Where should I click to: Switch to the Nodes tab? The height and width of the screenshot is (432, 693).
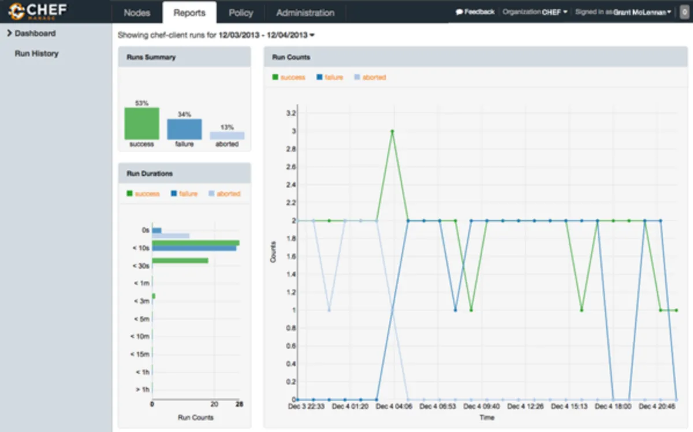click(137, 13)
